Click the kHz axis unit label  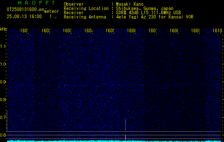pos(4,29)
